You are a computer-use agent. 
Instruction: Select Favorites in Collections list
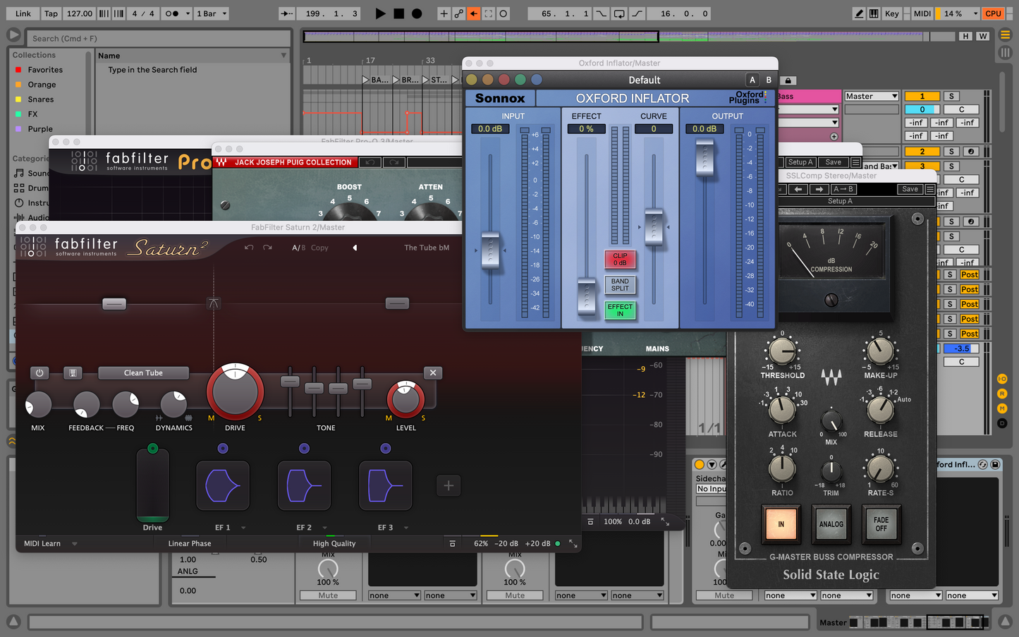(x=45, y=70)
